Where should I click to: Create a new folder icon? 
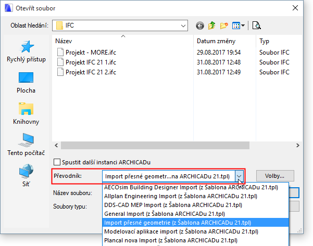click(224, 25)
